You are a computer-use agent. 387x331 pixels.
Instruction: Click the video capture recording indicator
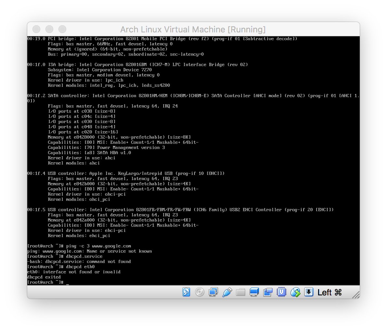[268, 292]
